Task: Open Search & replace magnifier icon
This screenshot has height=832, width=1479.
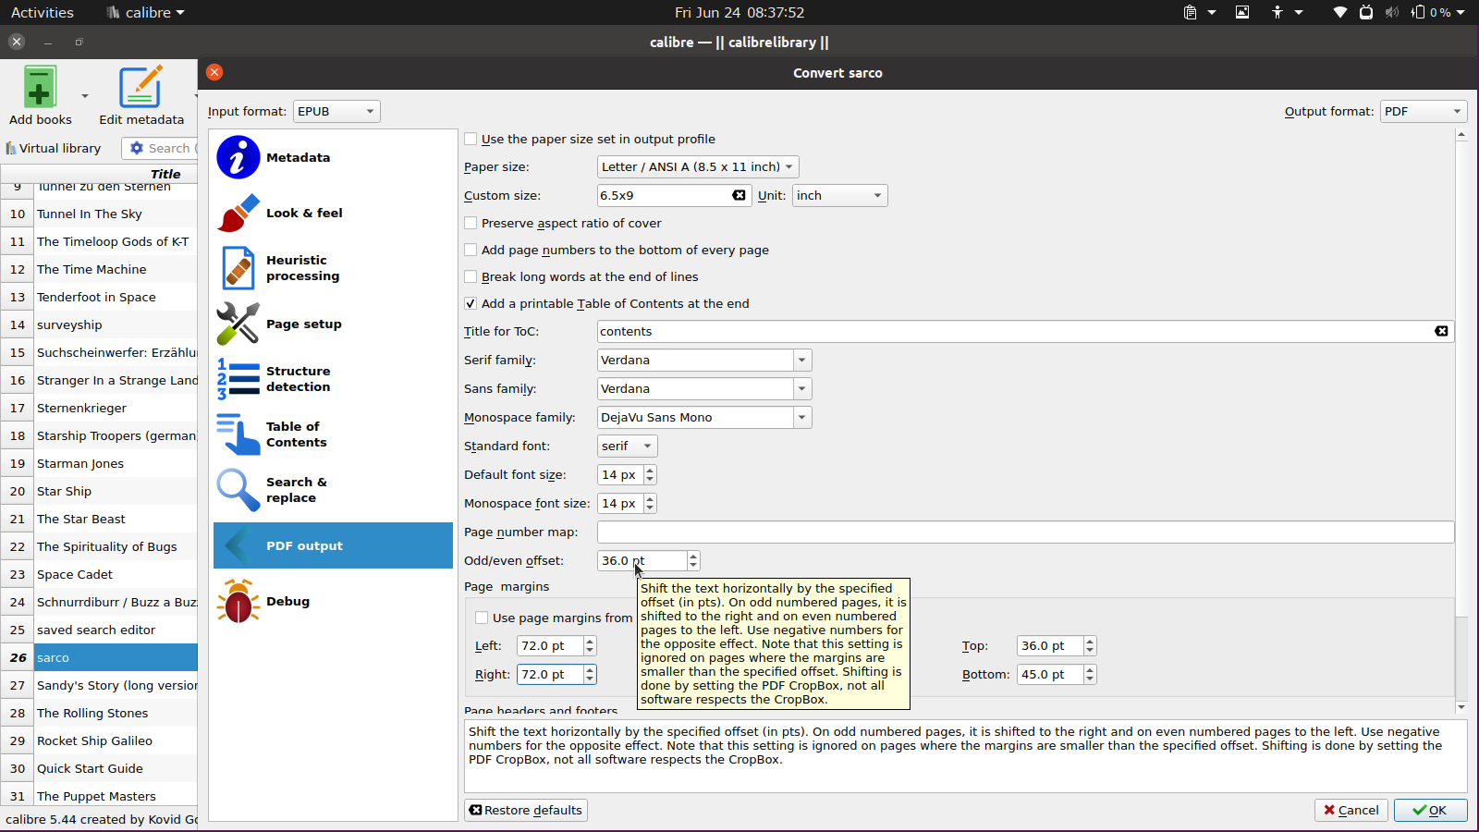Action: 238,490
